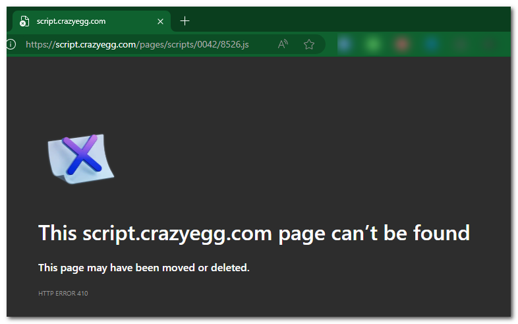Add page to favorites with star icon
The height and width of the screenshot is (324, 518).
point(309,44)
